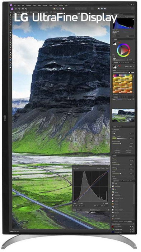Open the Navigator panel options menu
Image resolution: width=141 pixels, height=252 pixels.
pos(133,97)
